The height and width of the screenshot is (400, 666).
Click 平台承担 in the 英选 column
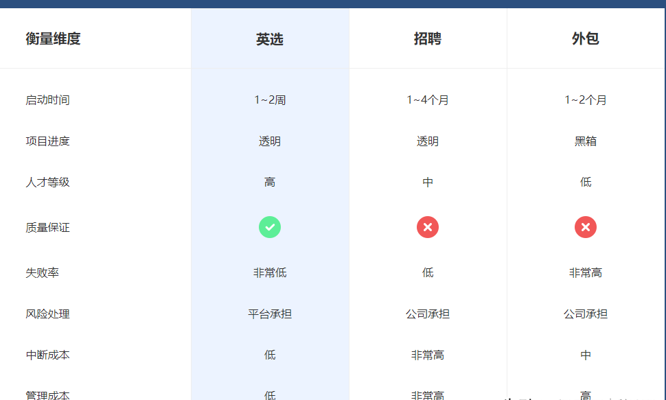pos(270,314)
